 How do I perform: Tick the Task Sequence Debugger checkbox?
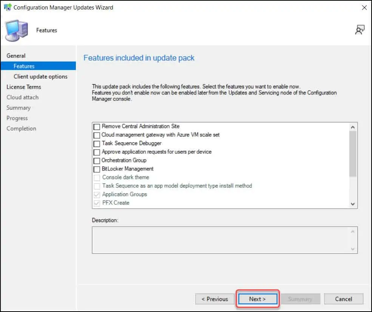pos(97,144)
